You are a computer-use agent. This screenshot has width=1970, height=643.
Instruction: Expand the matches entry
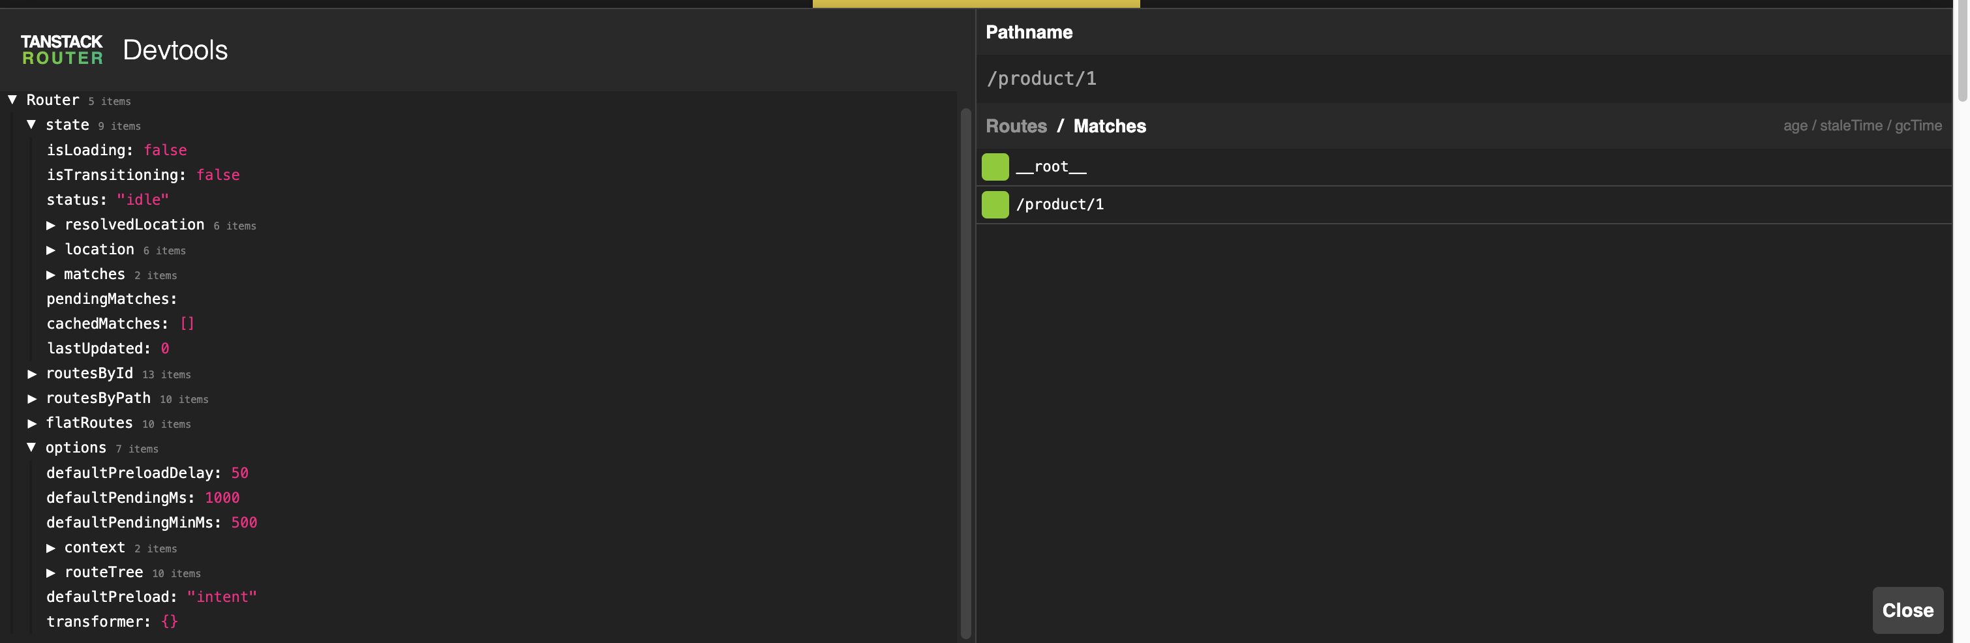pos(50,275)
